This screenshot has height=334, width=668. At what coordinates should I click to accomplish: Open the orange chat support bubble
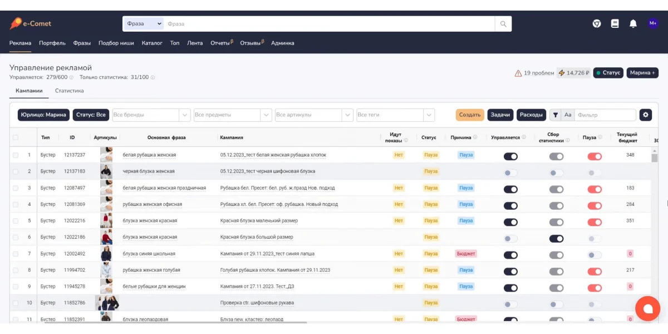647,308
